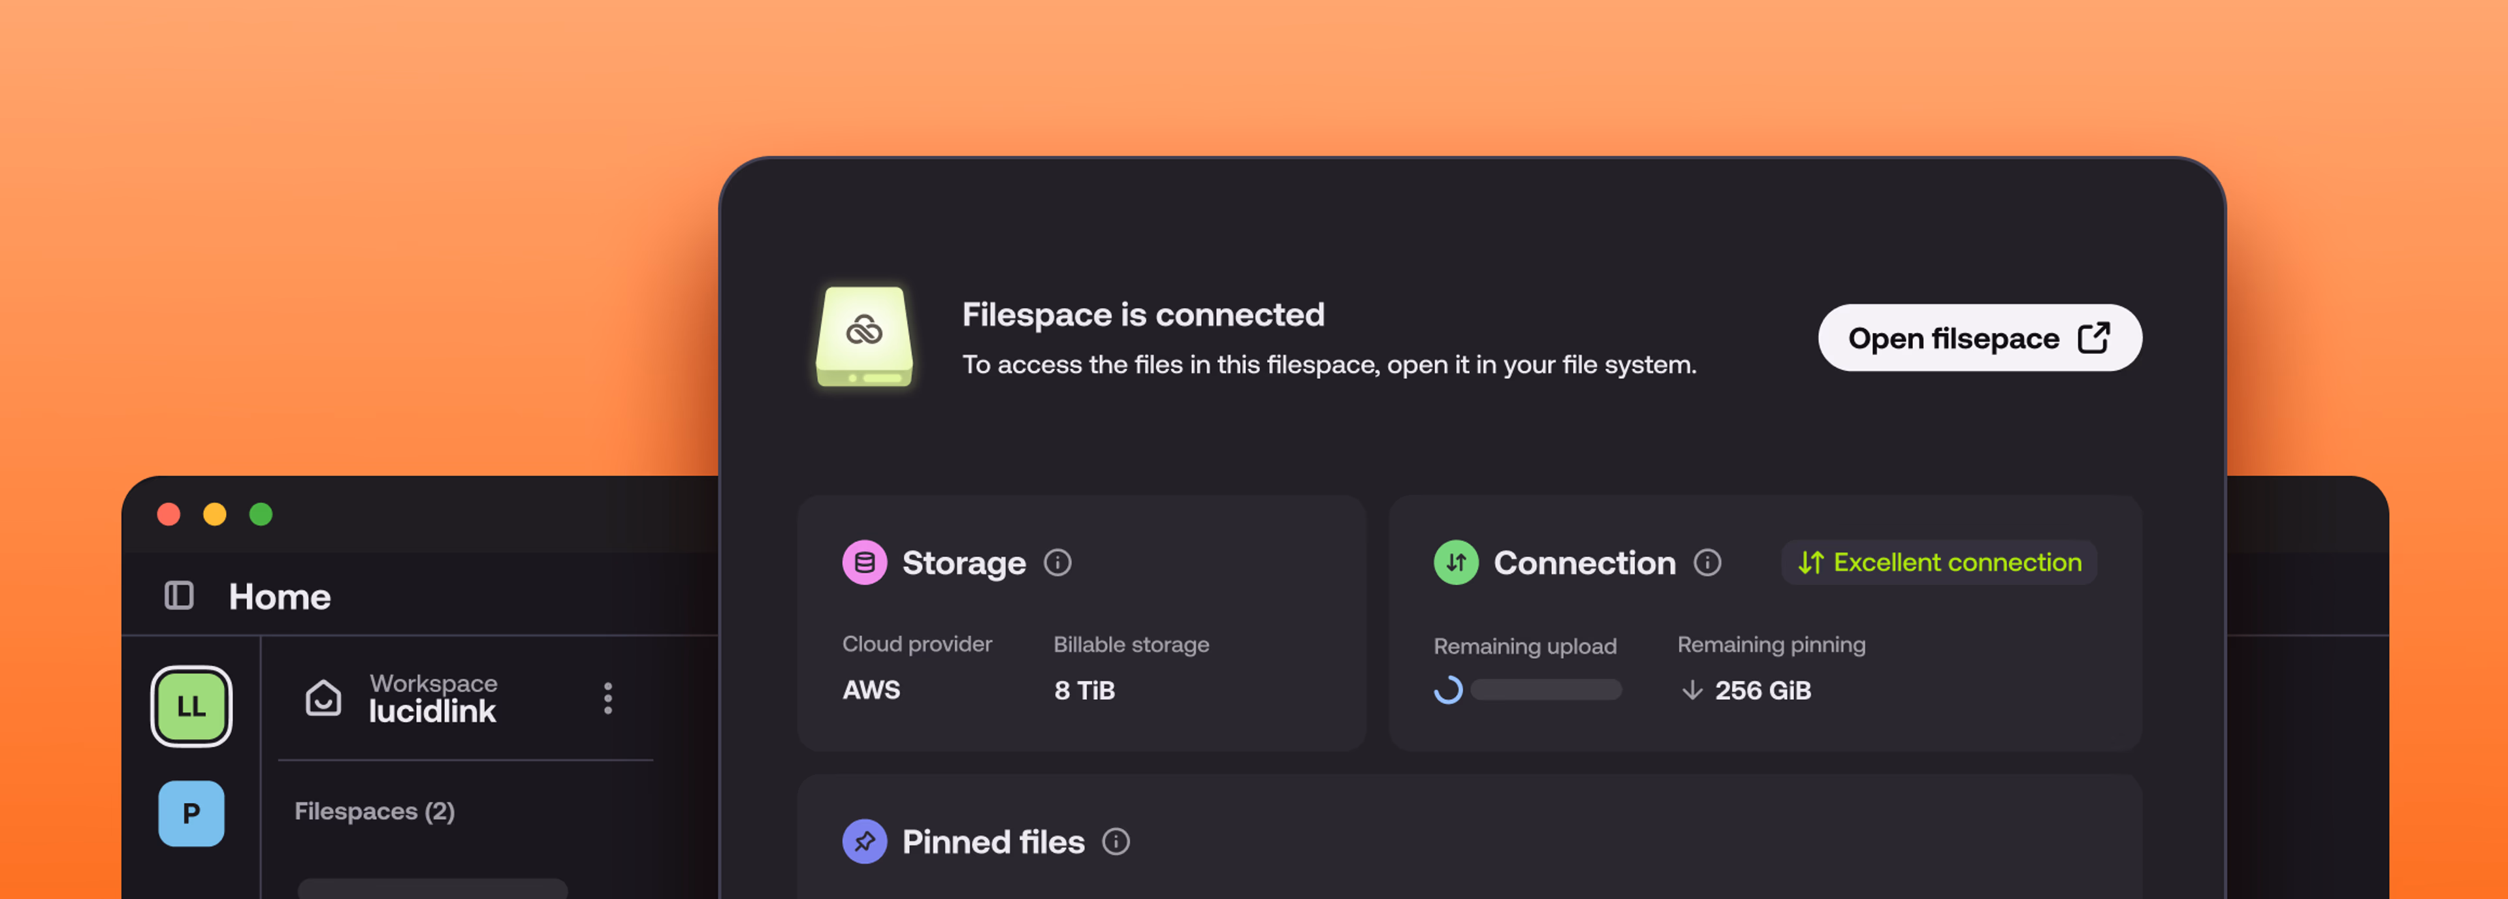Click the purple Pinned files pin icon

pyautogui.click(x=863, y=842)
